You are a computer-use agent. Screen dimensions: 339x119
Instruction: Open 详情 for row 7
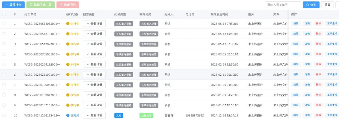coord(307,85)
